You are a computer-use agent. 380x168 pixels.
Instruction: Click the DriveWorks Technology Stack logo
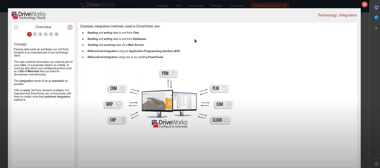pyautogui.click(x=28, y=15)
